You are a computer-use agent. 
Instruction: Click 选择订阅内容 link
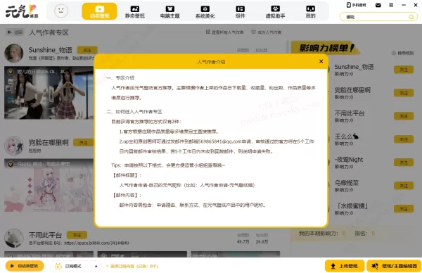click(132, 266)
